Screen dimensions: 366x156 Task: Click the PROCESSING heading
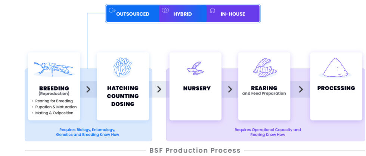coord(336,88)
